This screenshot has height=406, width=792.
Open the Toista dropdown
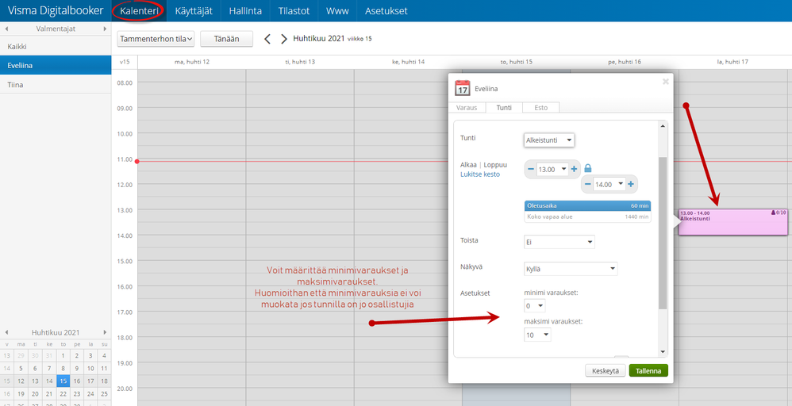(559, 243)
